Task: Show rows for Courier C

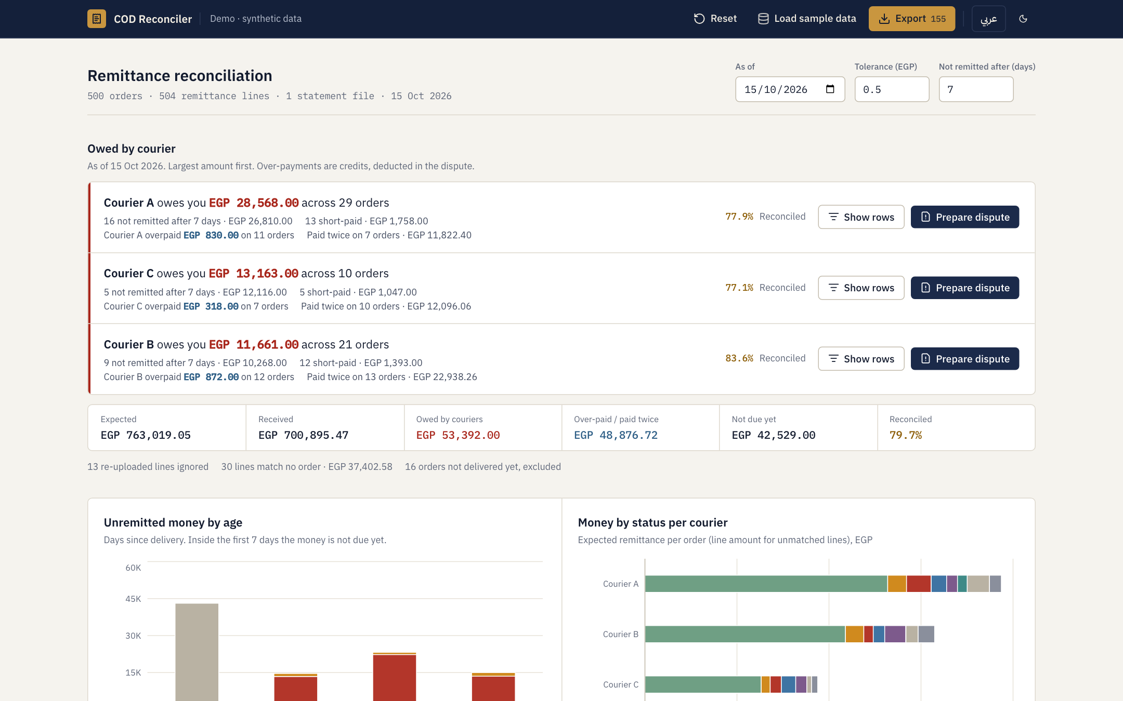Action: click(x=861, y=288)
